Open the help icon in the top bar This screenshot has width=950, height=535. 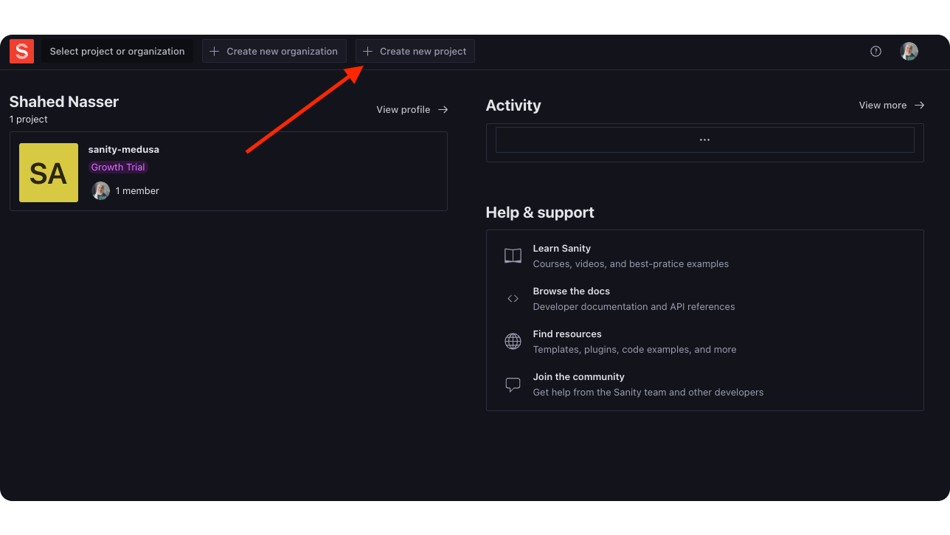[875, 51]
